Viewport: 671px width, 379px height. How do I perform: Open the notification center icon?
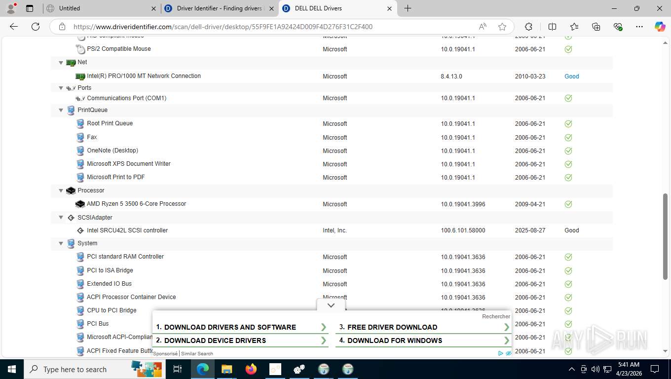tap(655, 369)
